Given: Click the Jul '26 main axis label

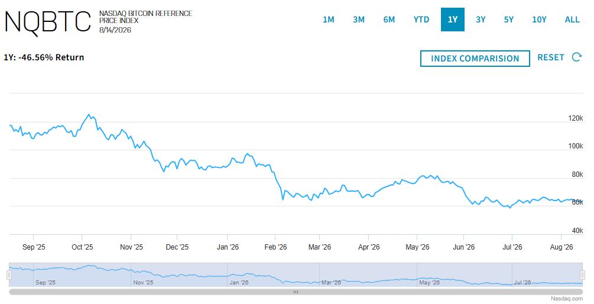Looking at the screenshot, I should [512, 247].
